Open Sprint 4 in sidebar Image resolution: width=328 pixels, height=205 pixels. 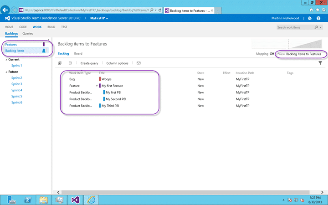[x=17, y=90]
